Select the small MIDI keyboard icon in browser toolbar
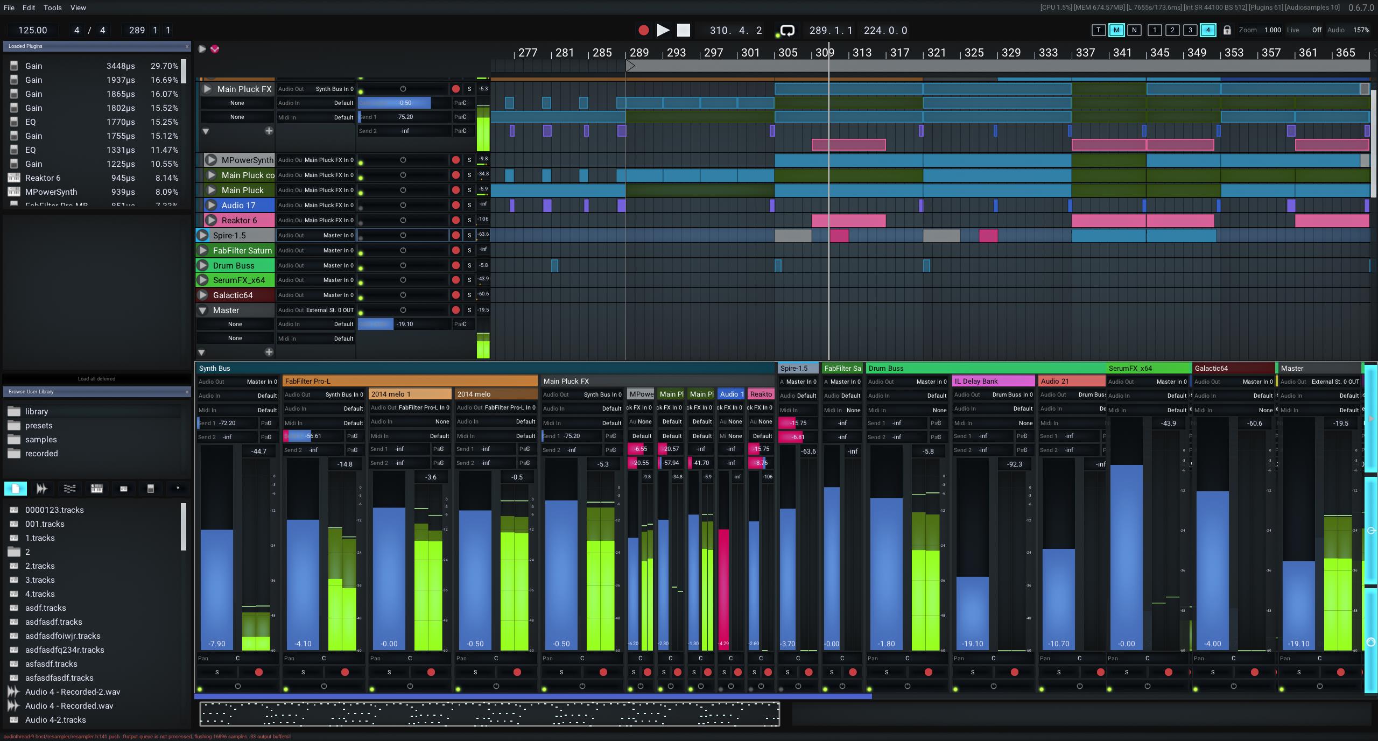Screen dimensions: 1378x741 point(124,488)
